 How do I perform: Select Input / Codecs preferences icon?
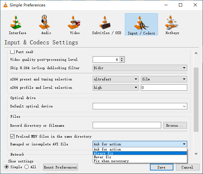tap(141, 24)
